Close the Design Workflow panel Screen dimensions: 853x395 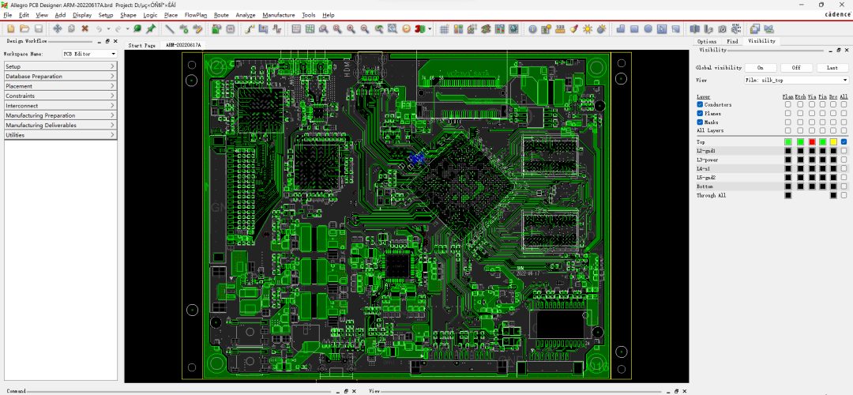tap(115, 41)
